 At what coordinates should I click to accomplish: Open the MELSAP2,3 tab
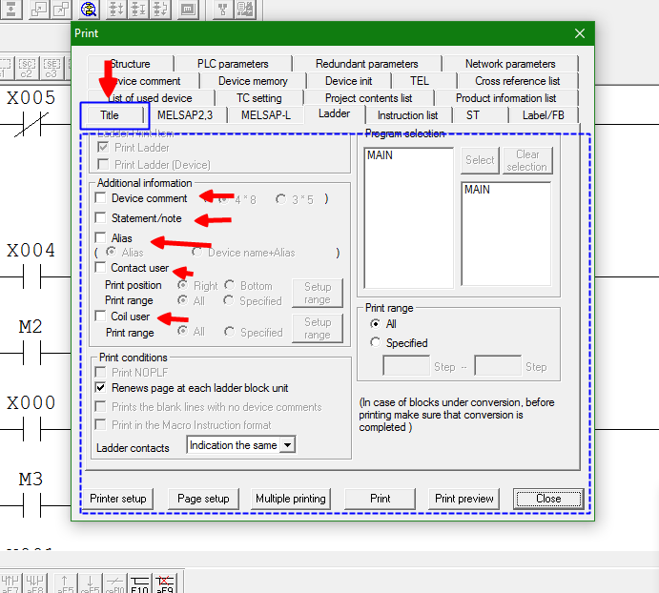185,115
